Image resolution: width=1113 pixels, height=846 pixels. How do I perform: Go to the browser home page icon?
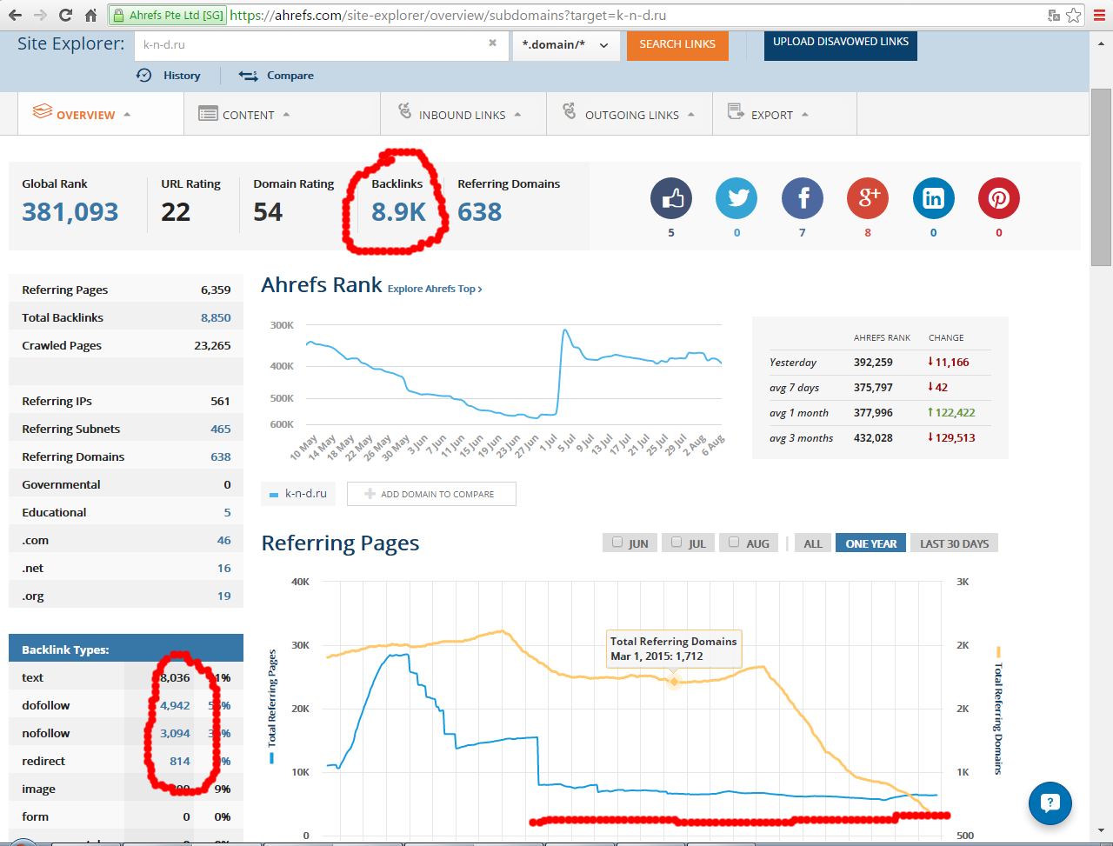[91, 15]
